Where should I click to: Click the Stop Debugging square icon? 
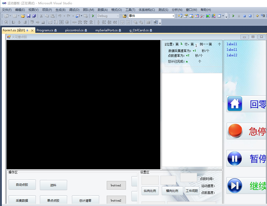coord(244,16)
